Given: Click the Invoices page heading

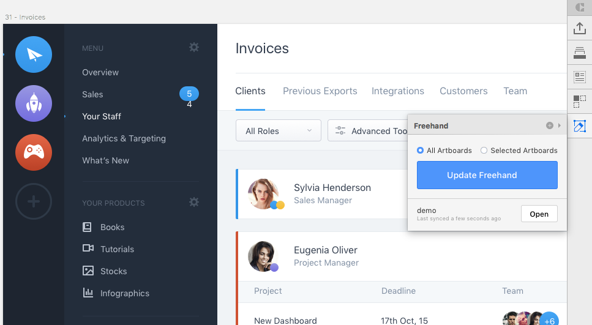Looking at the screenshot, I should coord(262,48).
